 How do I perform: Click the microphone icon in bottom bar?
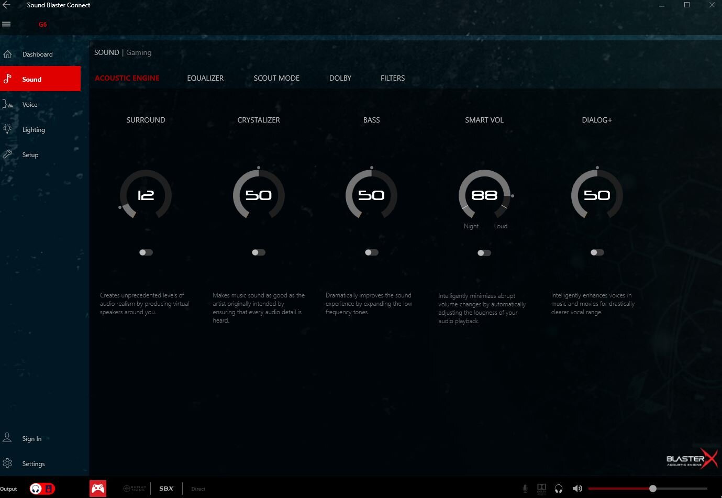pyautogui.click(x=525, y=489)
